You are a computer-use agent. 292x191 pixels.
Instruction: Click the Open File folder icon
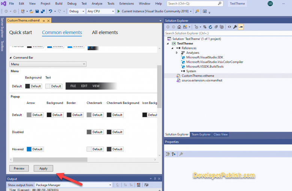click(x=31, y=11)
